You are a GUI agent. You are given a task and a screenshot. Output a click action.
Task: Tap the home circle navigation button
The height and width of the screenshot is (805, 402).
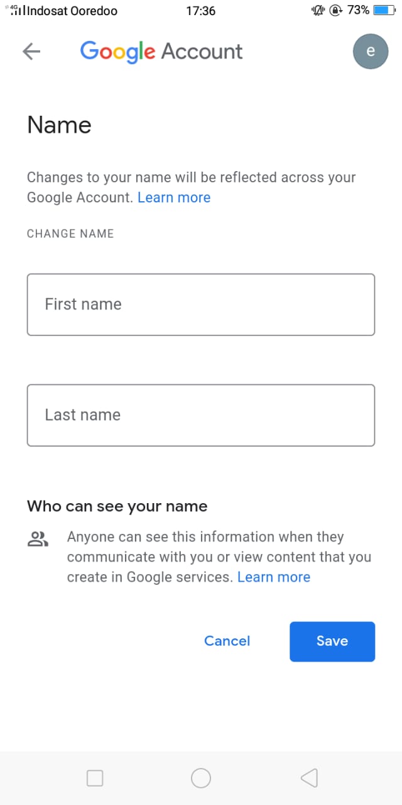[201, 779]
